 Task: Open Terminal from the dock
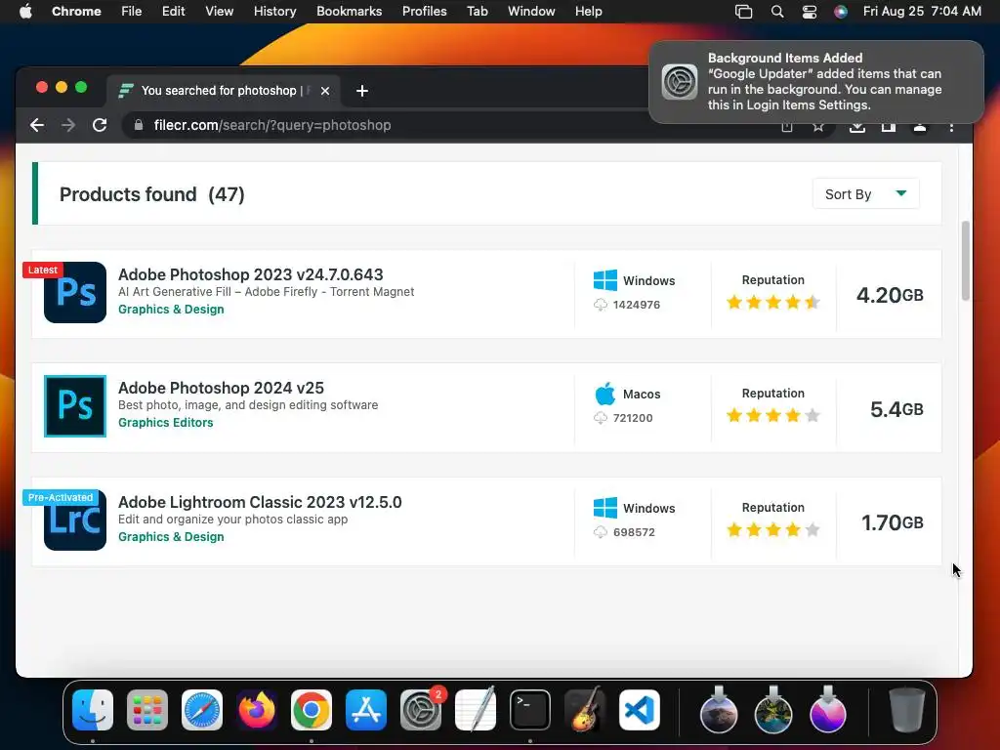530,710
